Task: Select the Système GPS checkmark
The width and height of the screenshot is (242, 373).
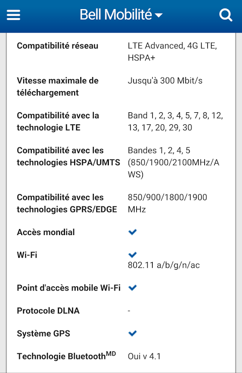Action: [133, 333]
